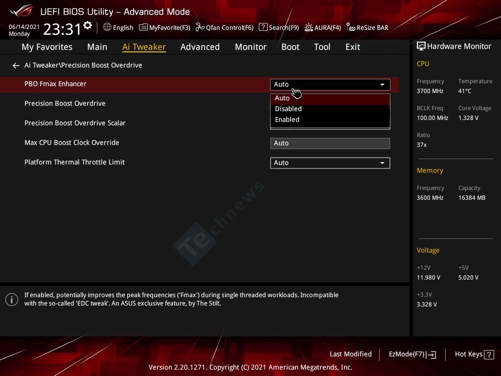501x376 pixels.
Task: Open the Advanced tab
Action: (x=200, y=47)
